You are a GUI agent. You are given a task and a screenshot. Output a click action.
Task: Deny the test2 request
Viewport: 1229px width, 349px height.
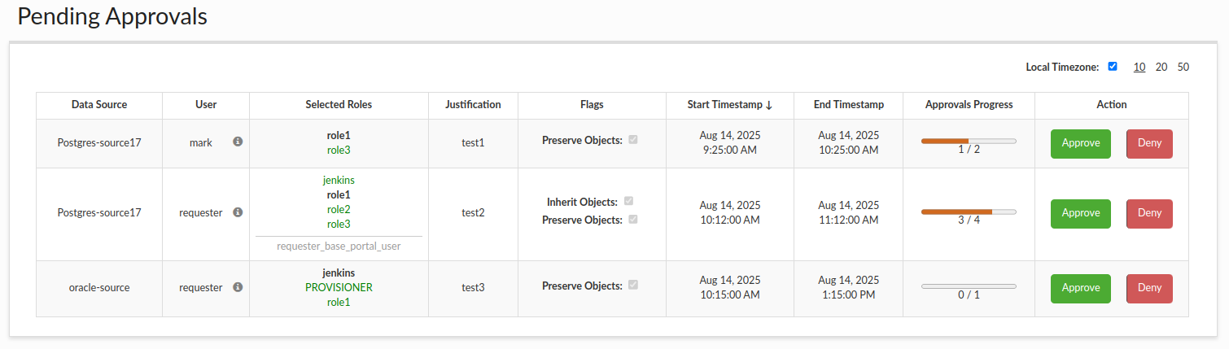tap(1149, 213)
